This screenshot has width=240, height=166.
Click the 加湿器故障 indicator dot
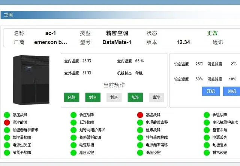pyautogui.click(x=7, y=138)
